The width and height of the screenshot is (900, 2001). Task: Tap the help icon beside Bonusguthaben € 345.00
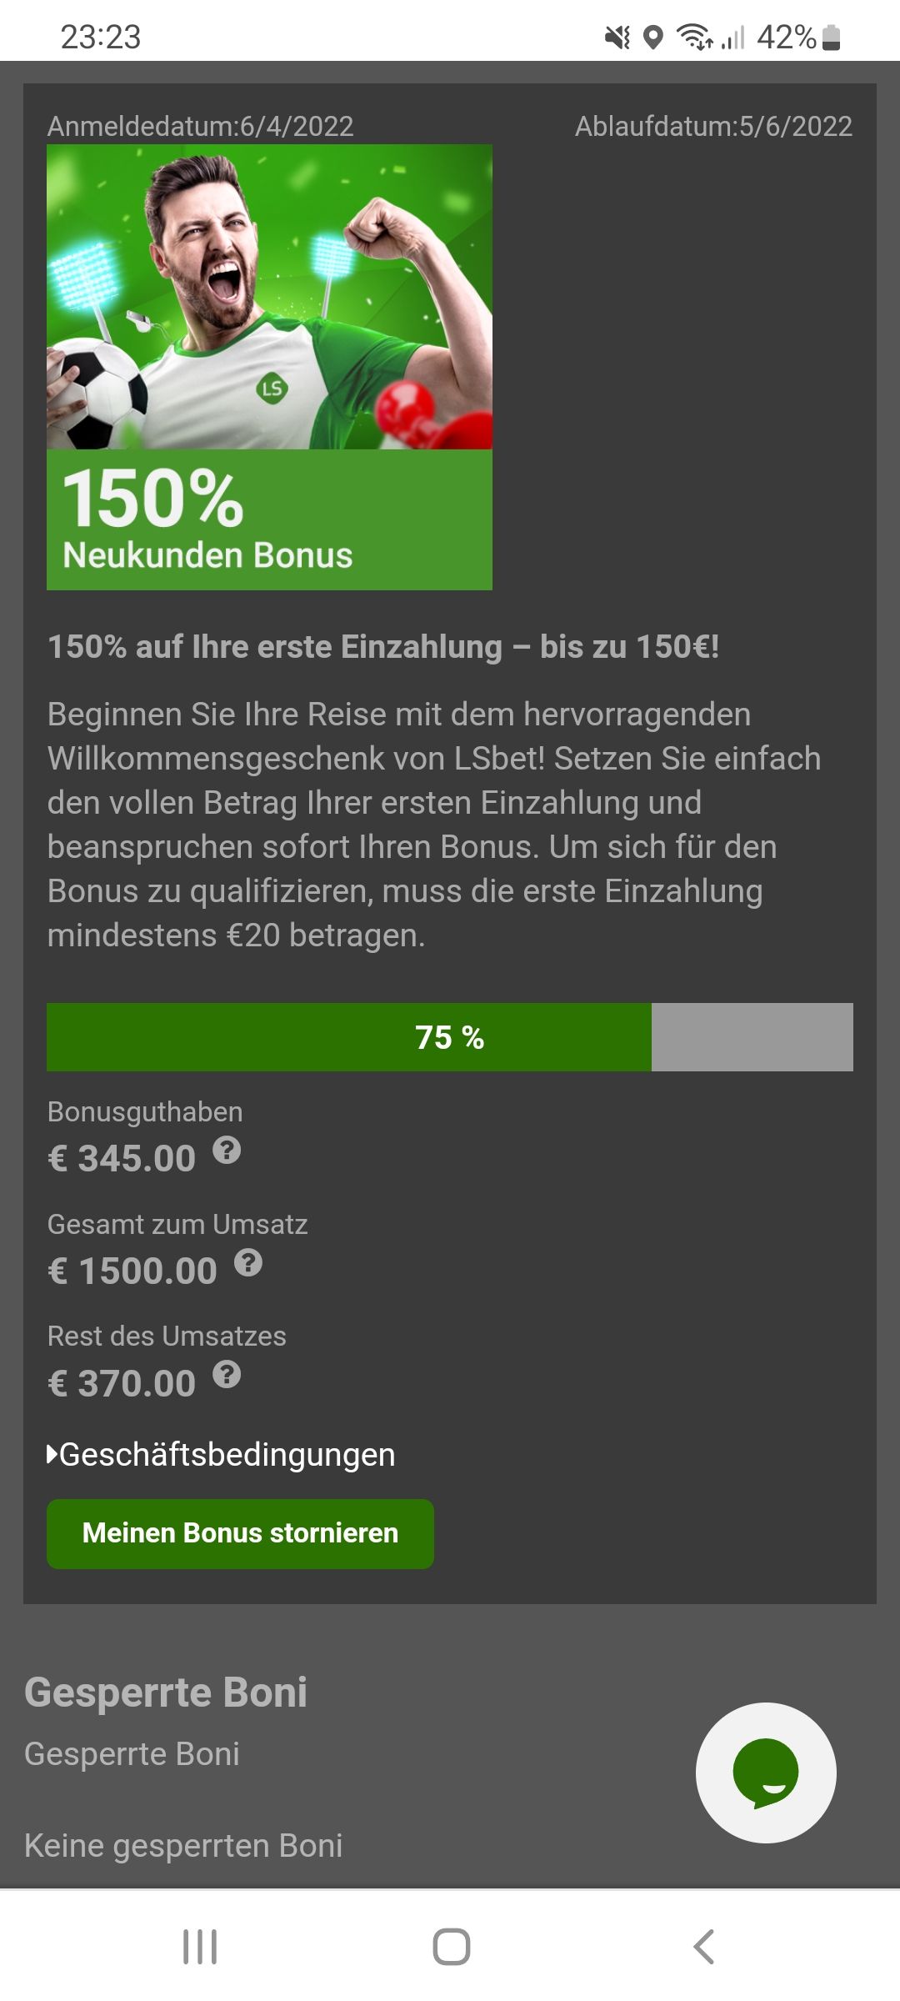coord(227,1151)
